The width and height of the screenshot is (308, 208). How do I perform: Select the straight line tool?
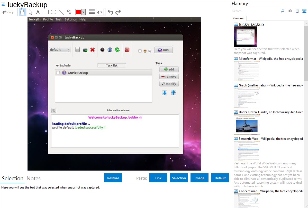pyautogui.click(x=61, y=12)
